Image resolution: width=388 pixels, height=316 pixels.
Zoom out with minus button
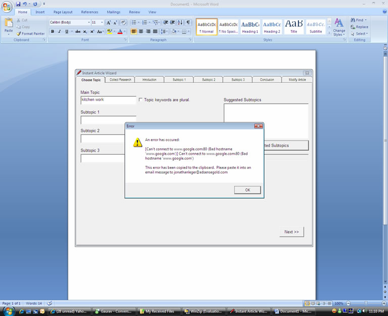coord(348,303)
